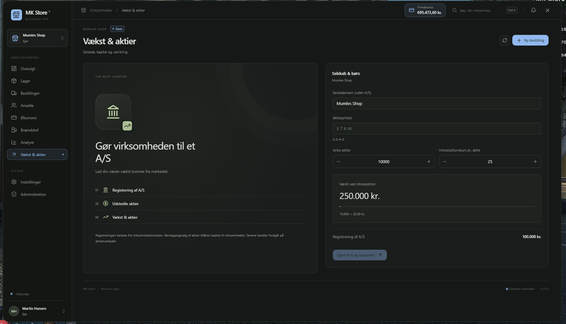Open Analyse in the sidebar
Screen dimensions: 566x324
[37, 142]
